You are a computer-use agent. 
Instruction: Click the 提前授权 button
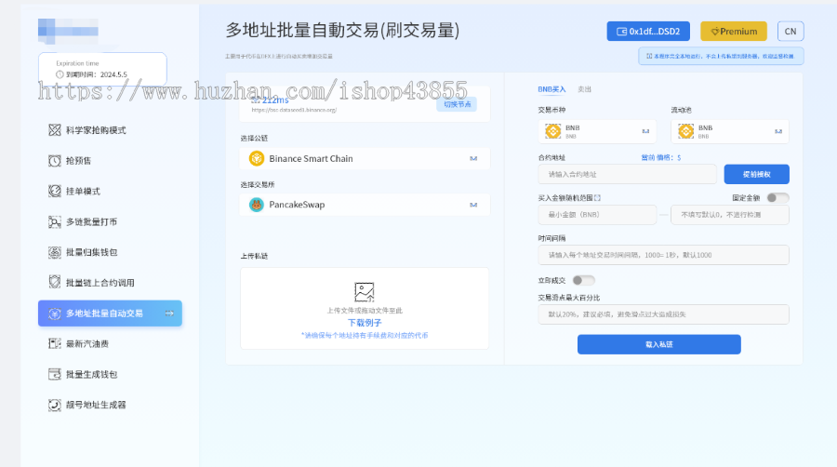[756, 175]
